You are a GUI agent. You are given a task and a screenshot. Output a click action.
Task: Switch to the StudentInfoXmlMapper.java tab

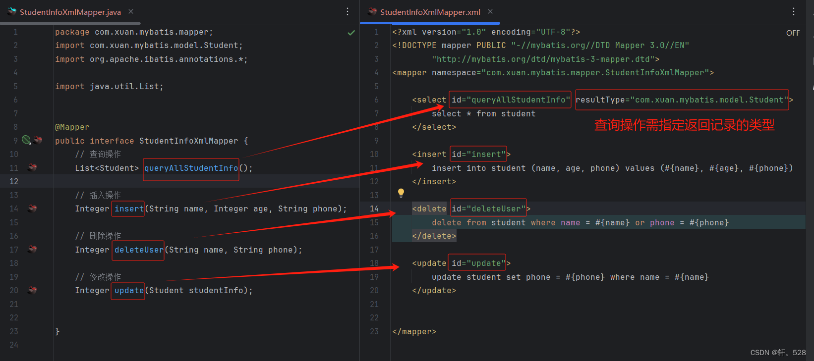click(70, 12)
